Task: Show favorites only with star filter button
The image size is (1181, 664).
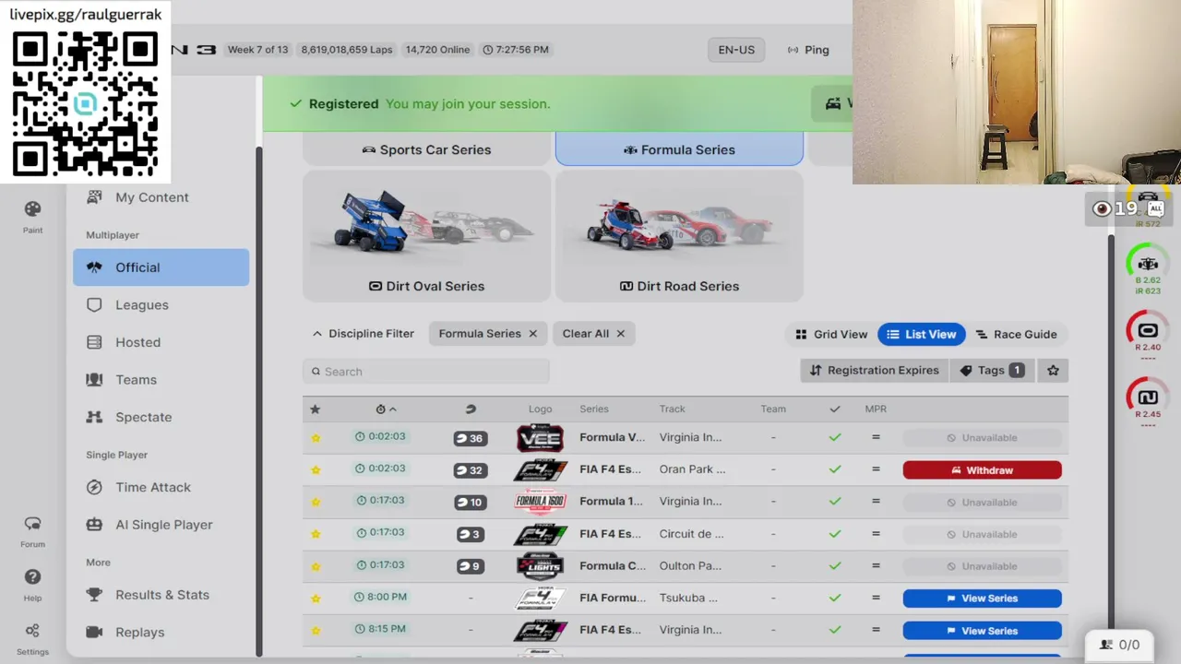Action: [1053, 371]
